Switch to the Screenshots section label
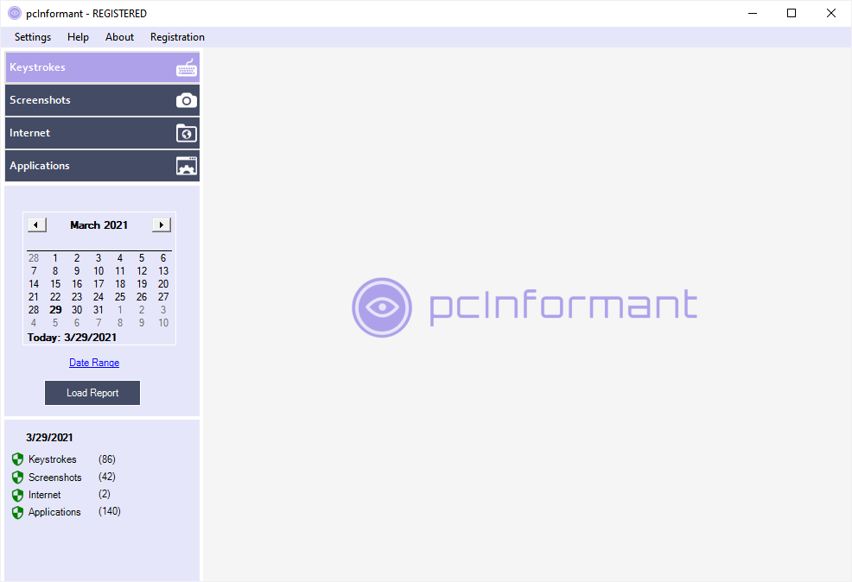This screenshot has width=852, height=582. [x=40, y=100]
